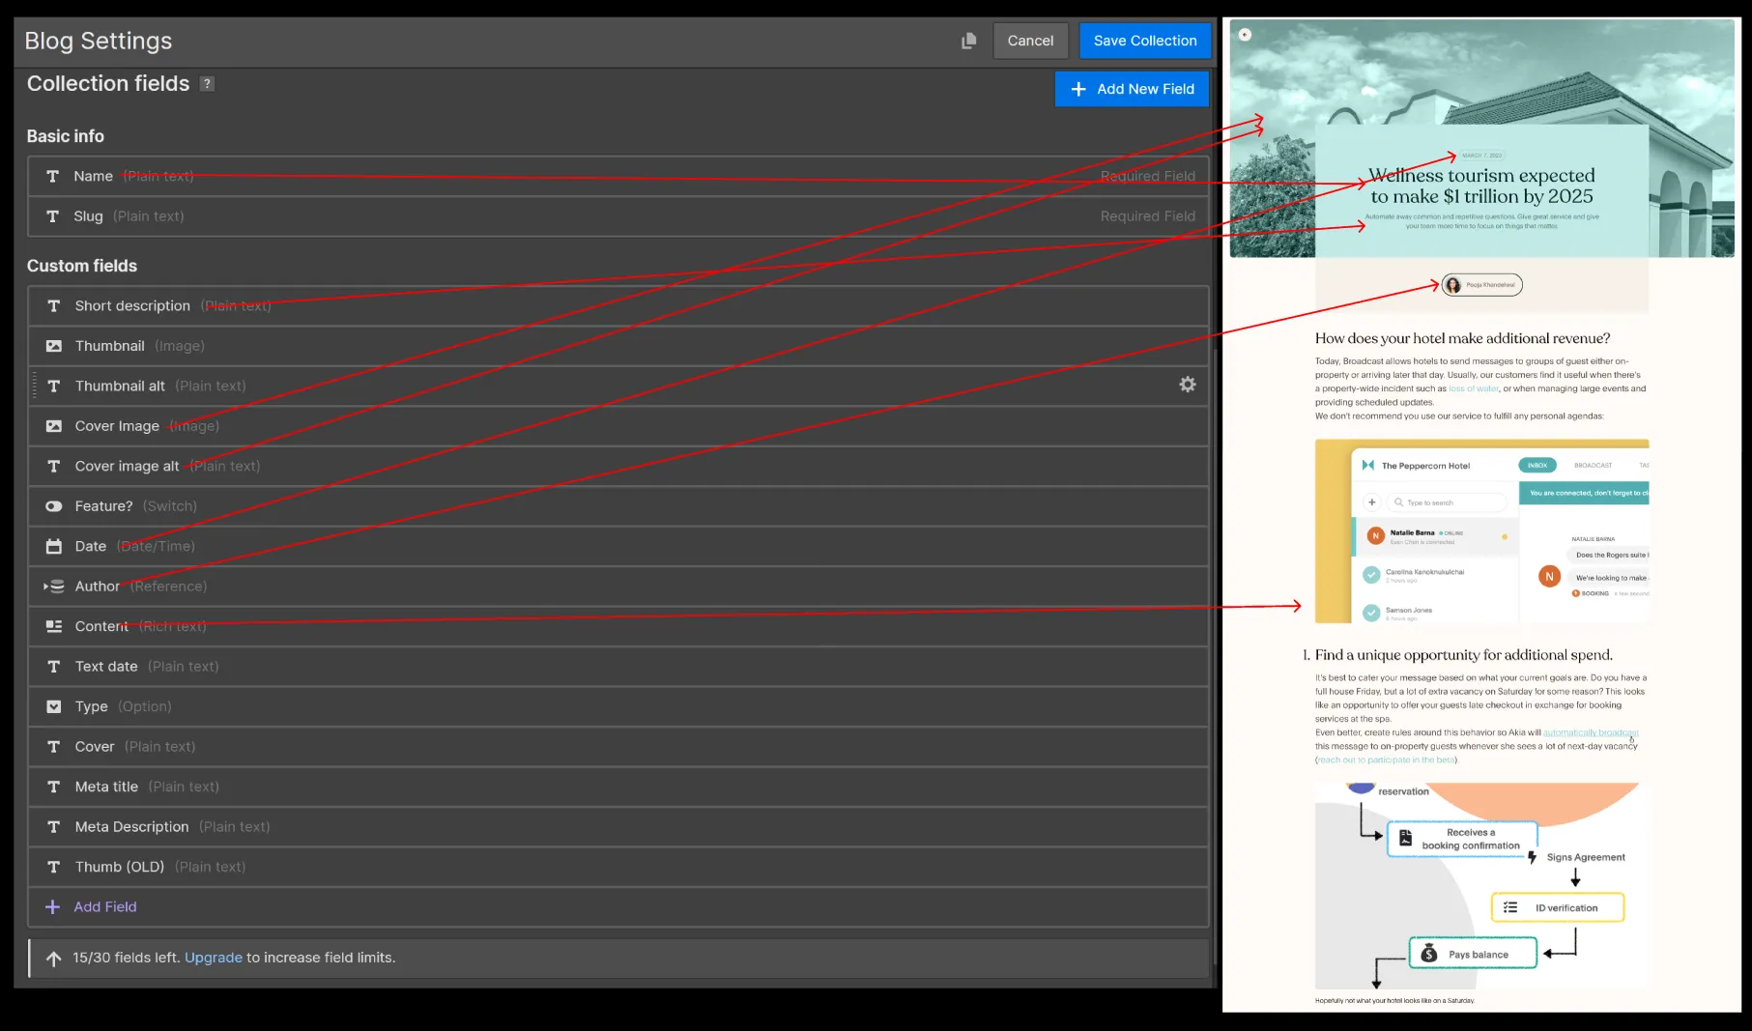Image resolution: width=1752 pixels, height=1031 pixels.
Task: Select the Short description field's text icon
Action: pos(54,305)
